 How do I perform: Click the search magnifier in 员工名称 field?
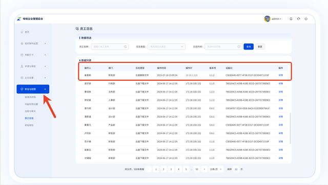tap(125, 47)
